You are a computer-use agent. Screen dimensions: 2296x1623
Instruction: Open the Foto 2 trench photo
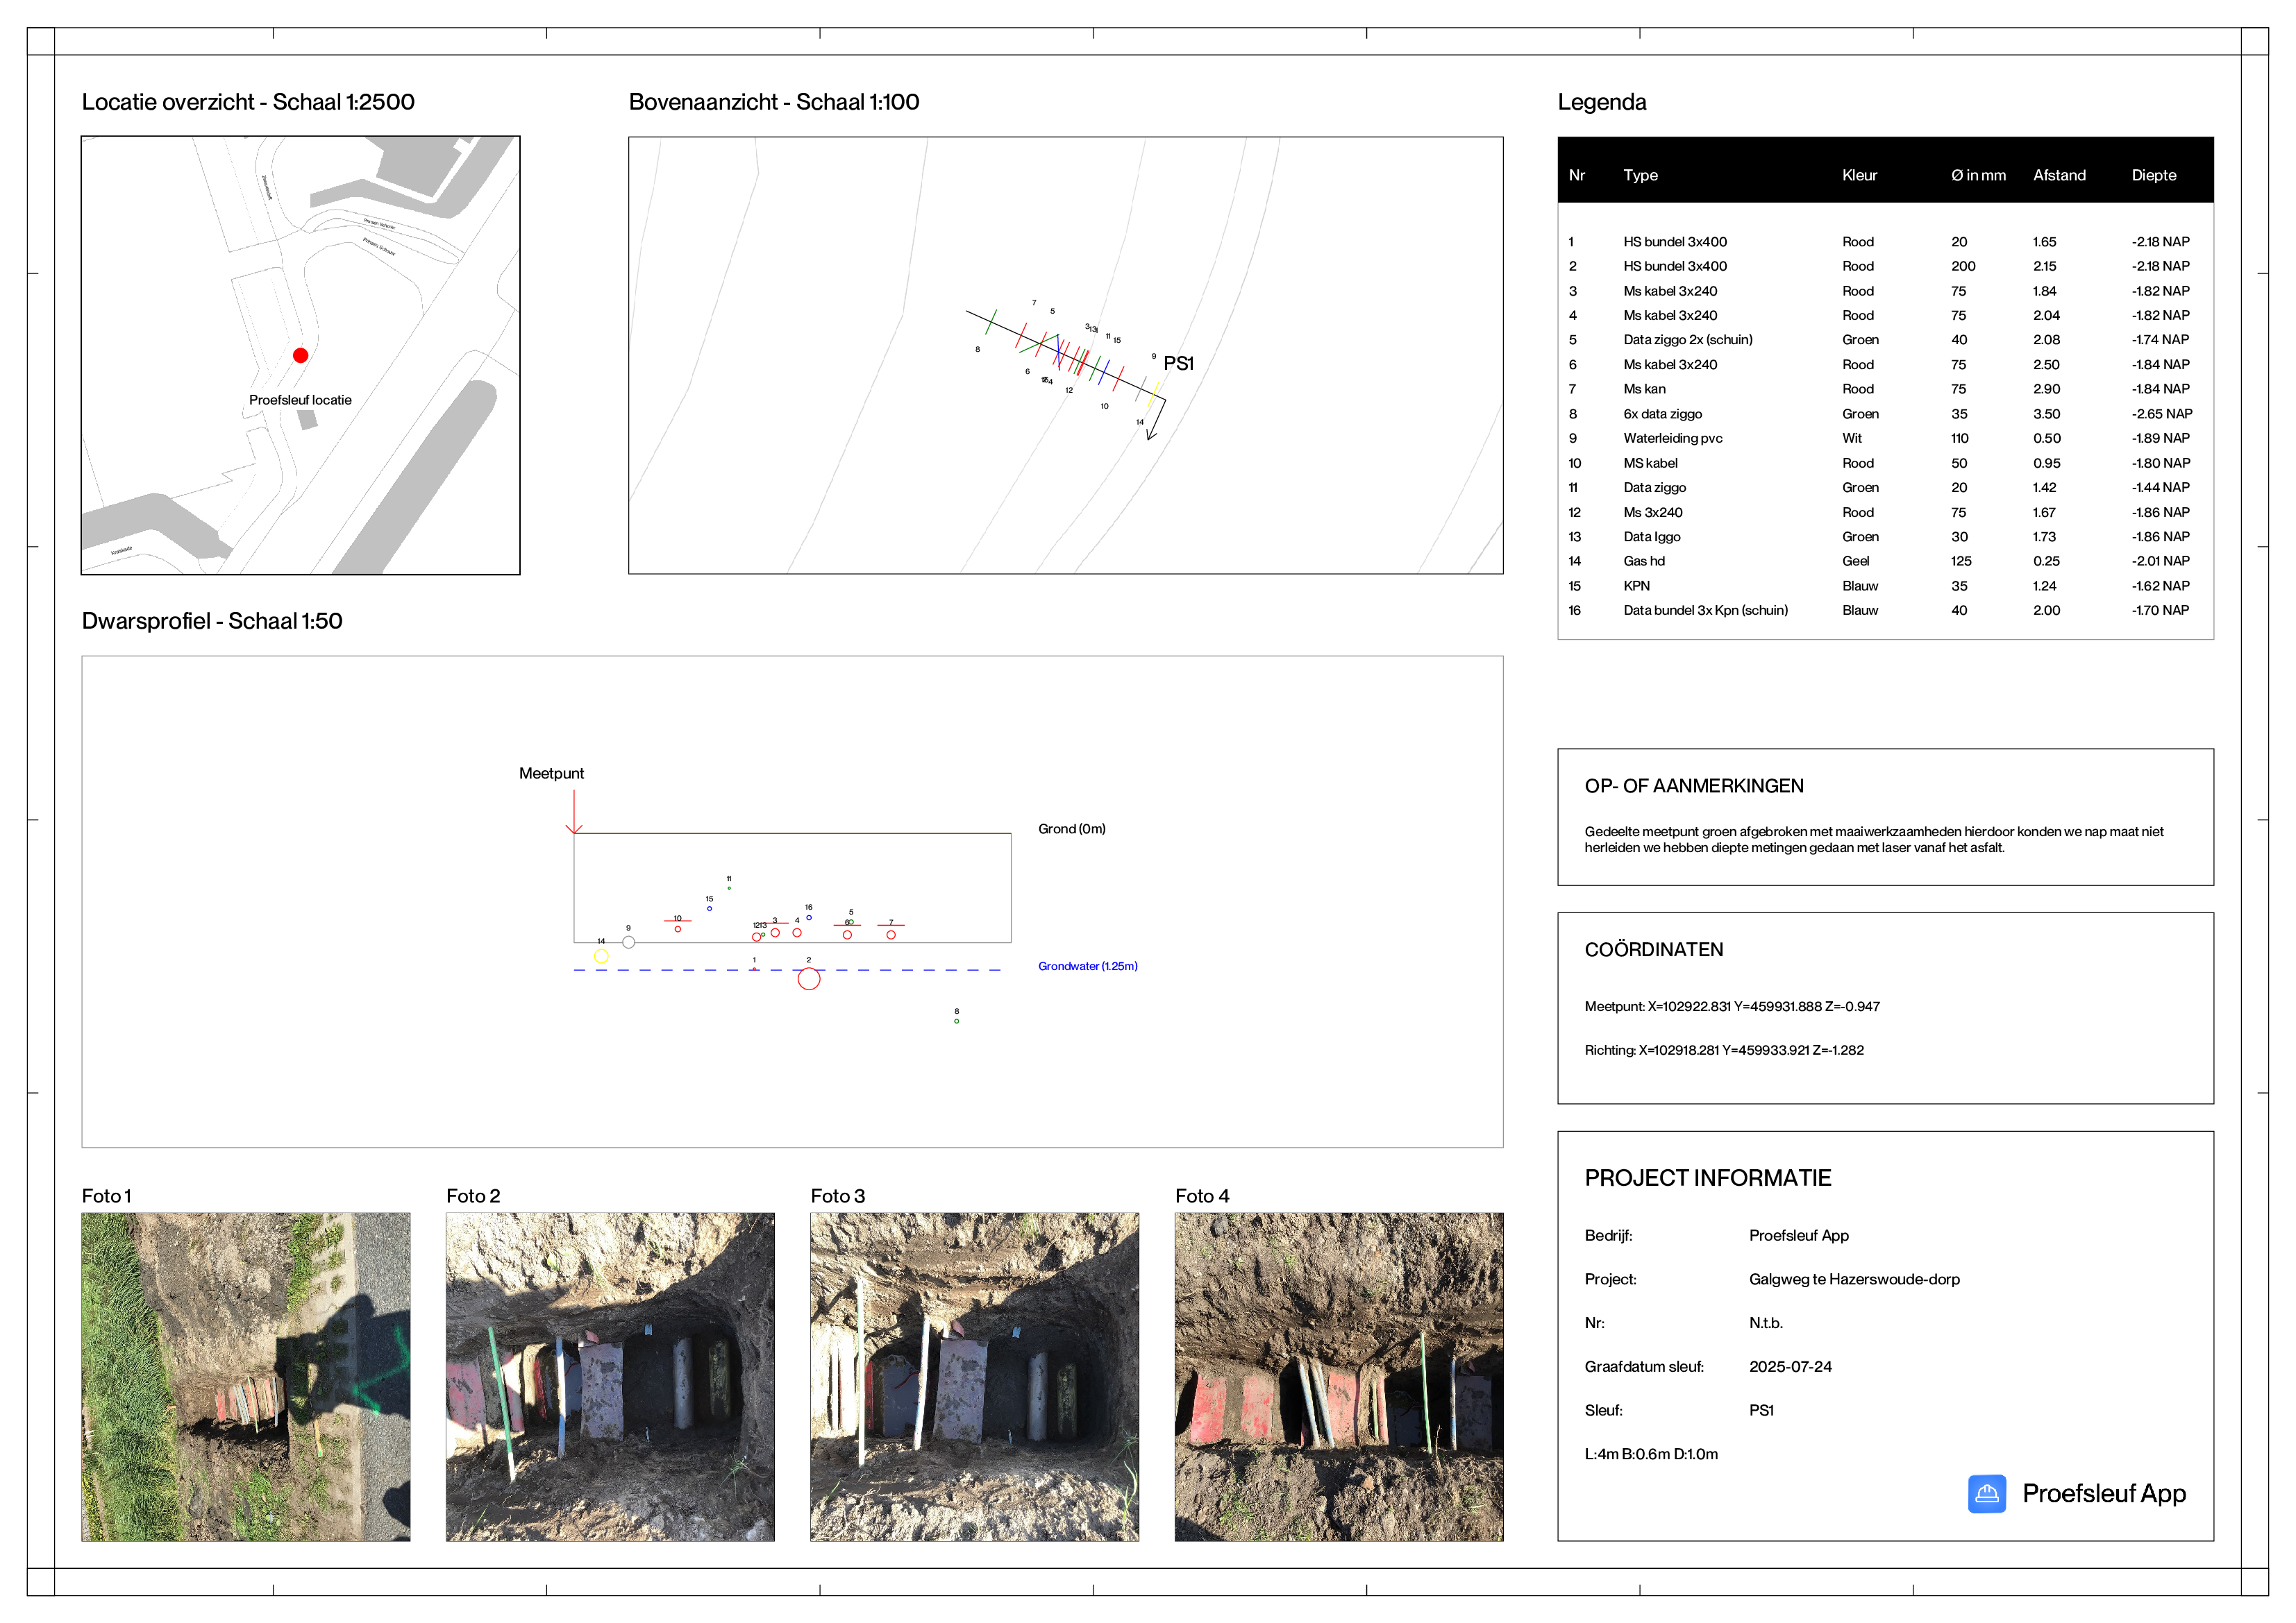tap(610, 1376)
